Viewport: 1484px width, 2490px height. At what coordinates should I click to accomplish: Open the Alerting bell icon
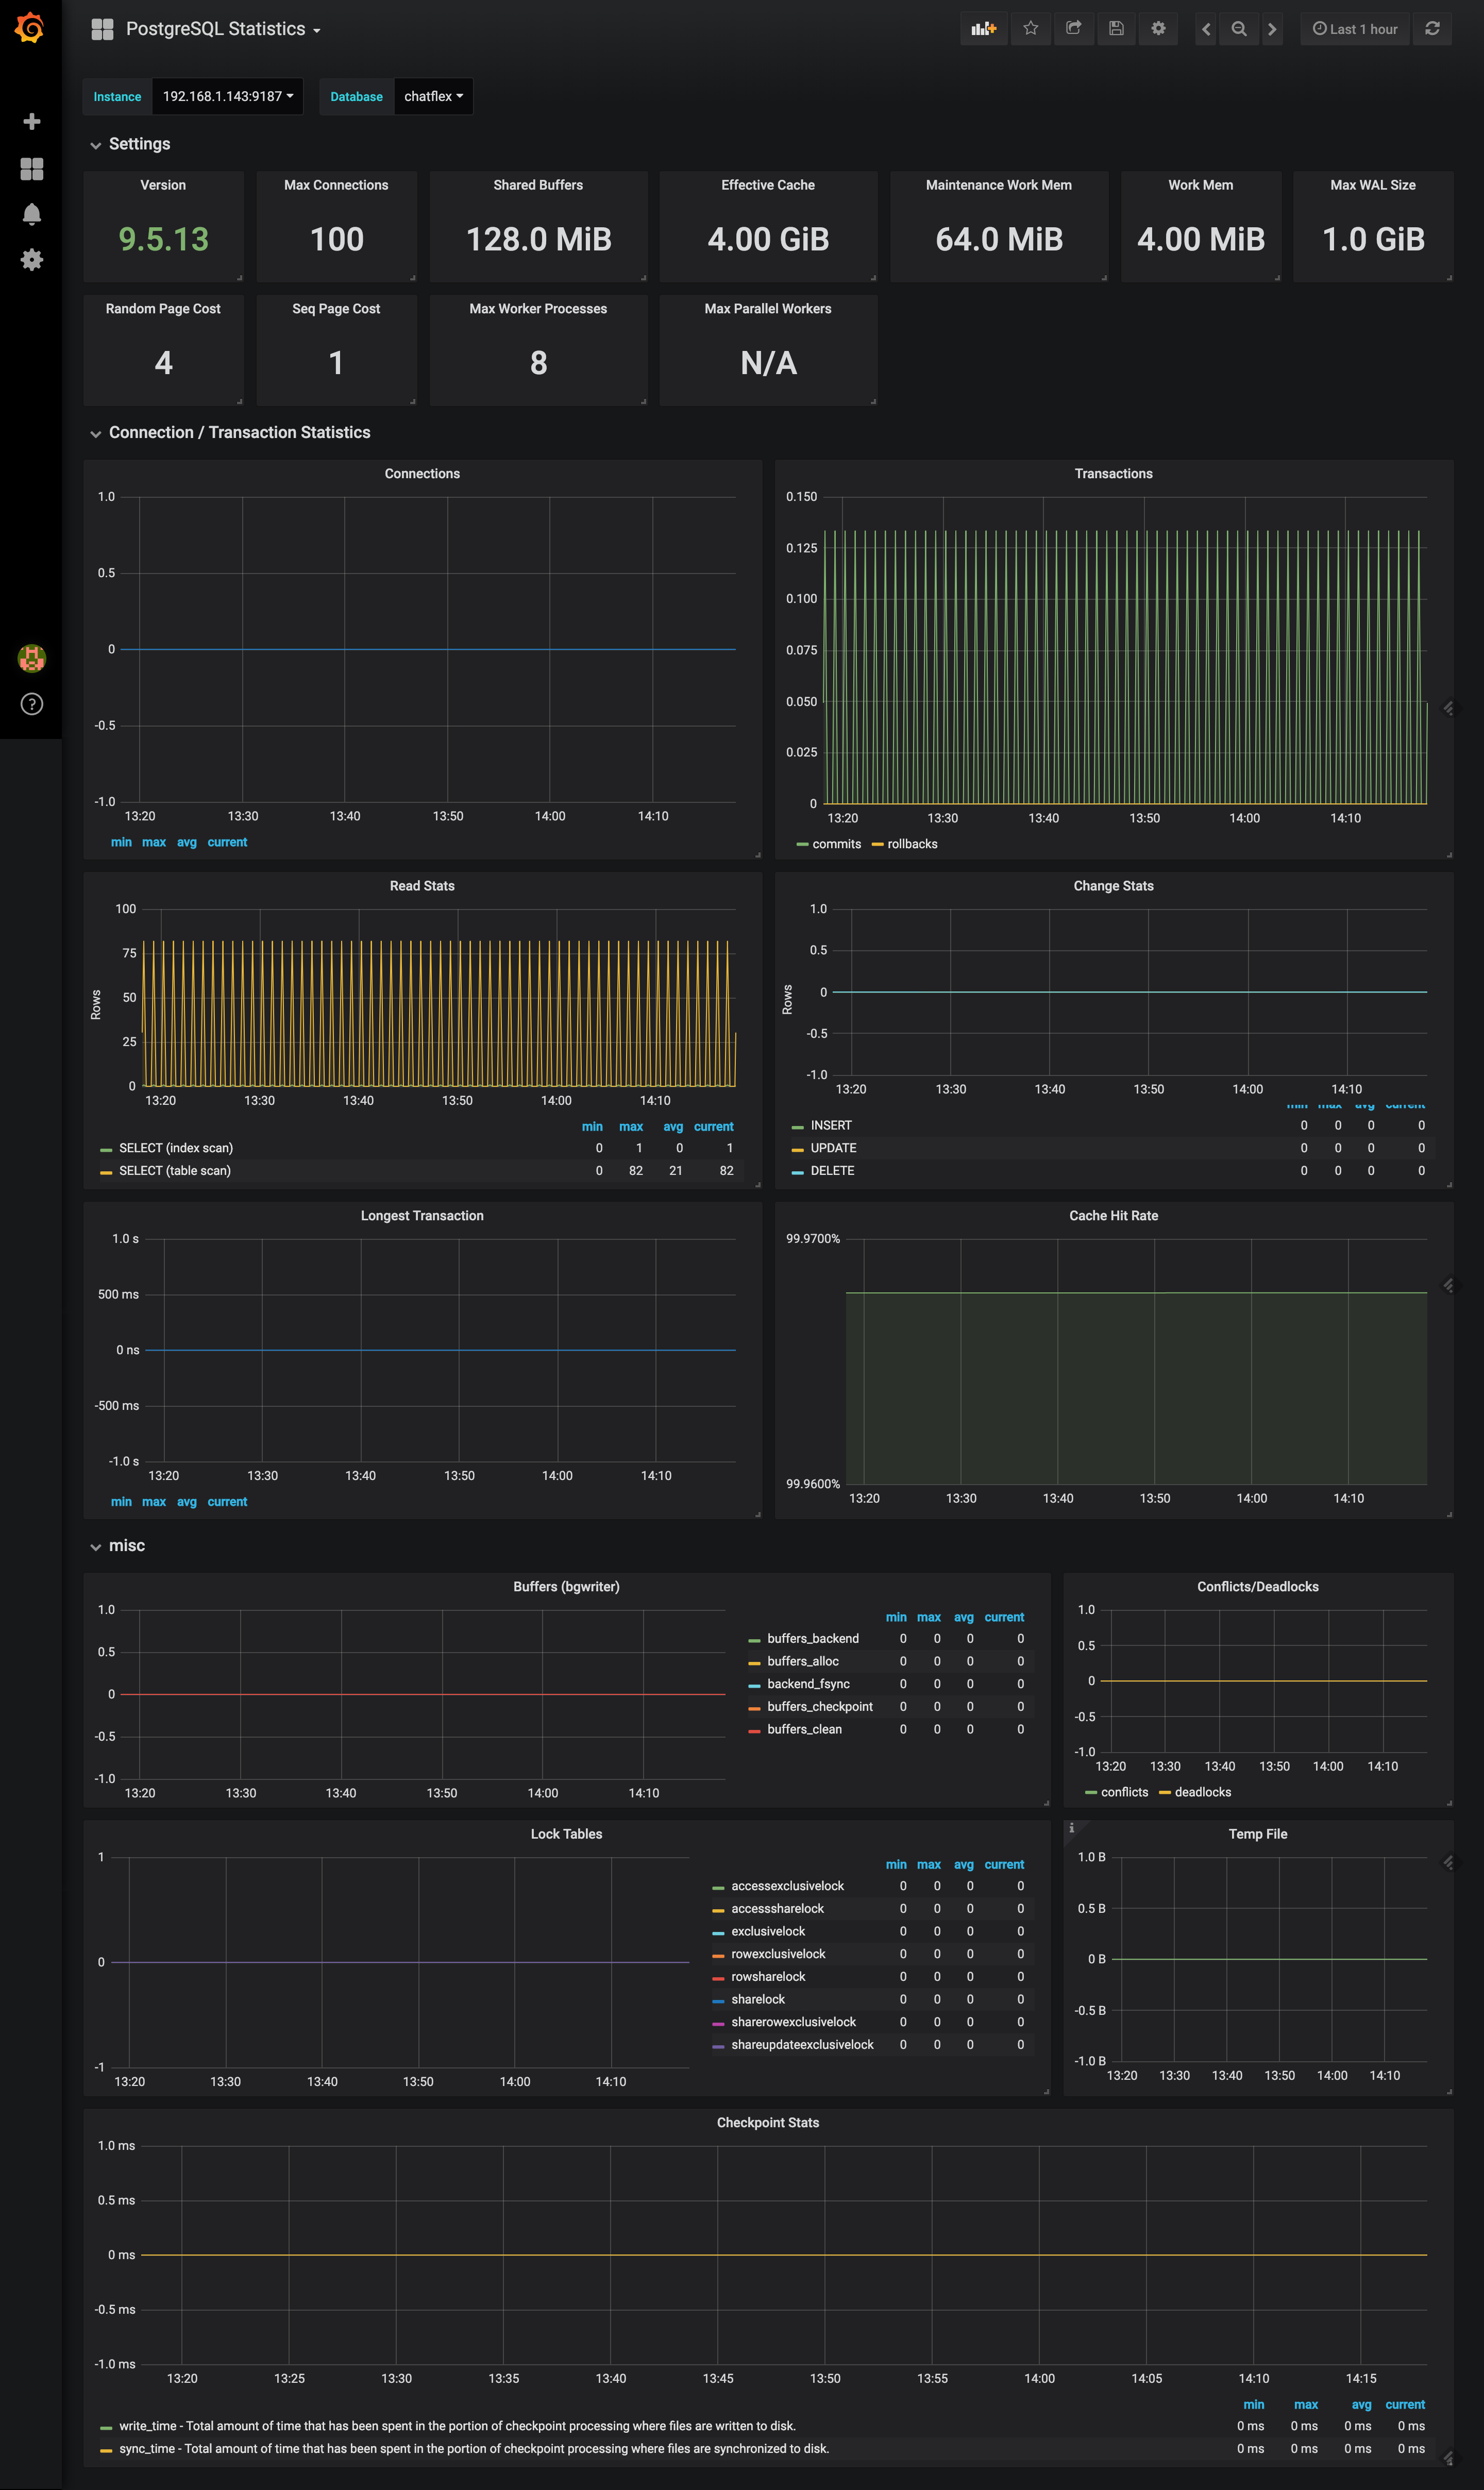point(31,214)
